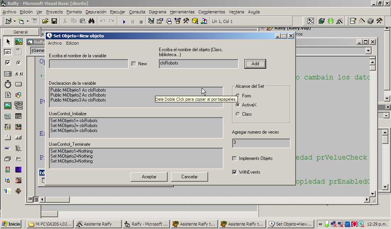Enable the Implements Objeto checkbox
Screen dimensions: 391x229
point(234,158)
